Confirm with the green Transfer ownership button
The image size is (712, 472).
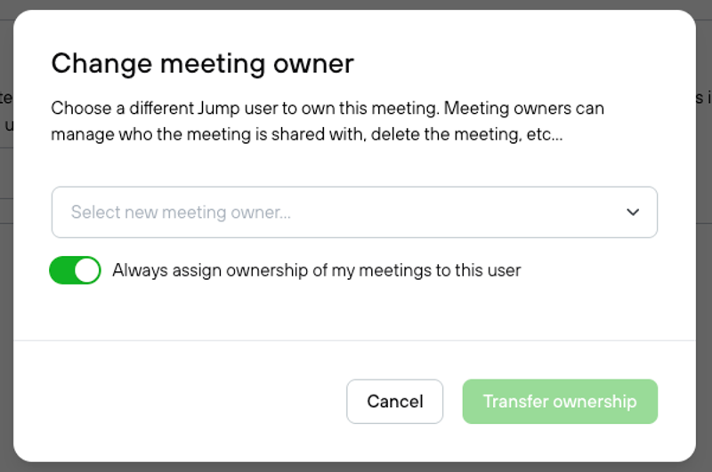coord(560,402)
